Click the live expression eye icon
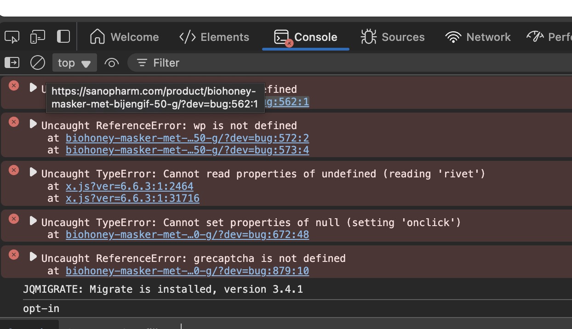This screenshot has width=572, height=329. pyautogui.click(x=112, y=63)
